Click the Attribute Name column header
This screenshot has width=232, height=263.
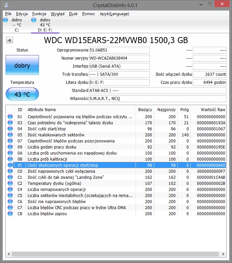(81, 110)
